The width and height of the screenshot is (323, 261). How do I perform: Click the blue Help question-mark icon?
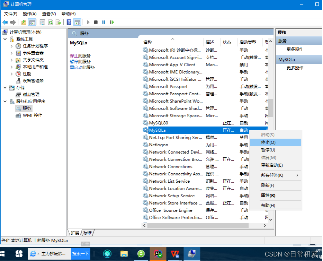point(69,22)
